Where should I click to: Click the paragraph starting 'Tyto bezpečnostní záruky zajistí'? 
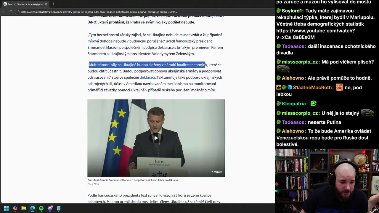tap(155, 44)
